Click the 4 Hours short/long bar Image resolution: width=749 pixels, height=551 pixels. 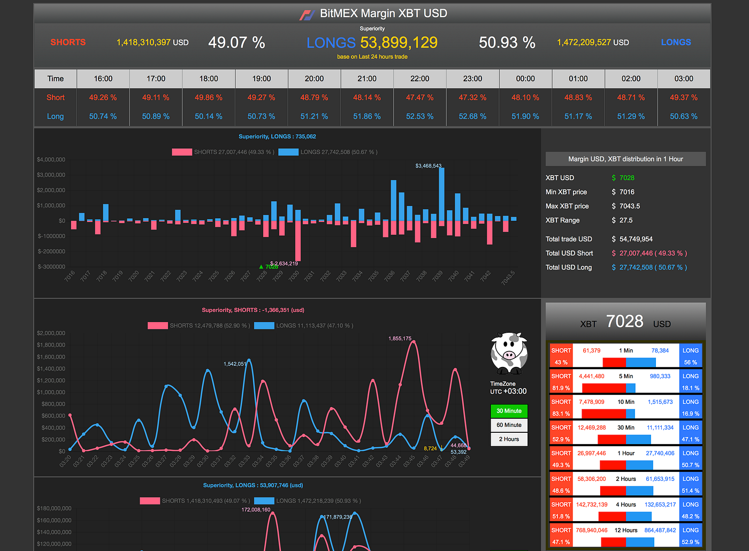click(626, 516)
